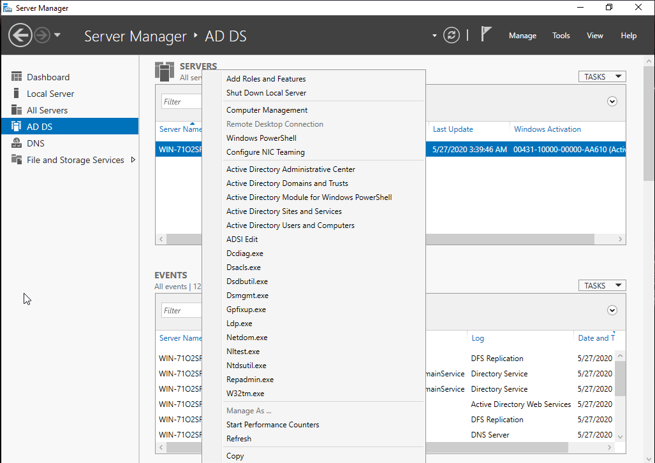
Task: Open the Tools menu
Action: pos(561,36)
